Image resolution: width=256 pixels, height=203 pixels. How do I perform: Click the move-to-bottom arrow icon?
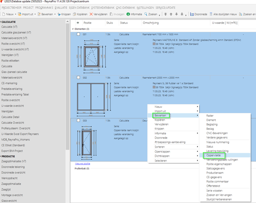tap(182, 14)
